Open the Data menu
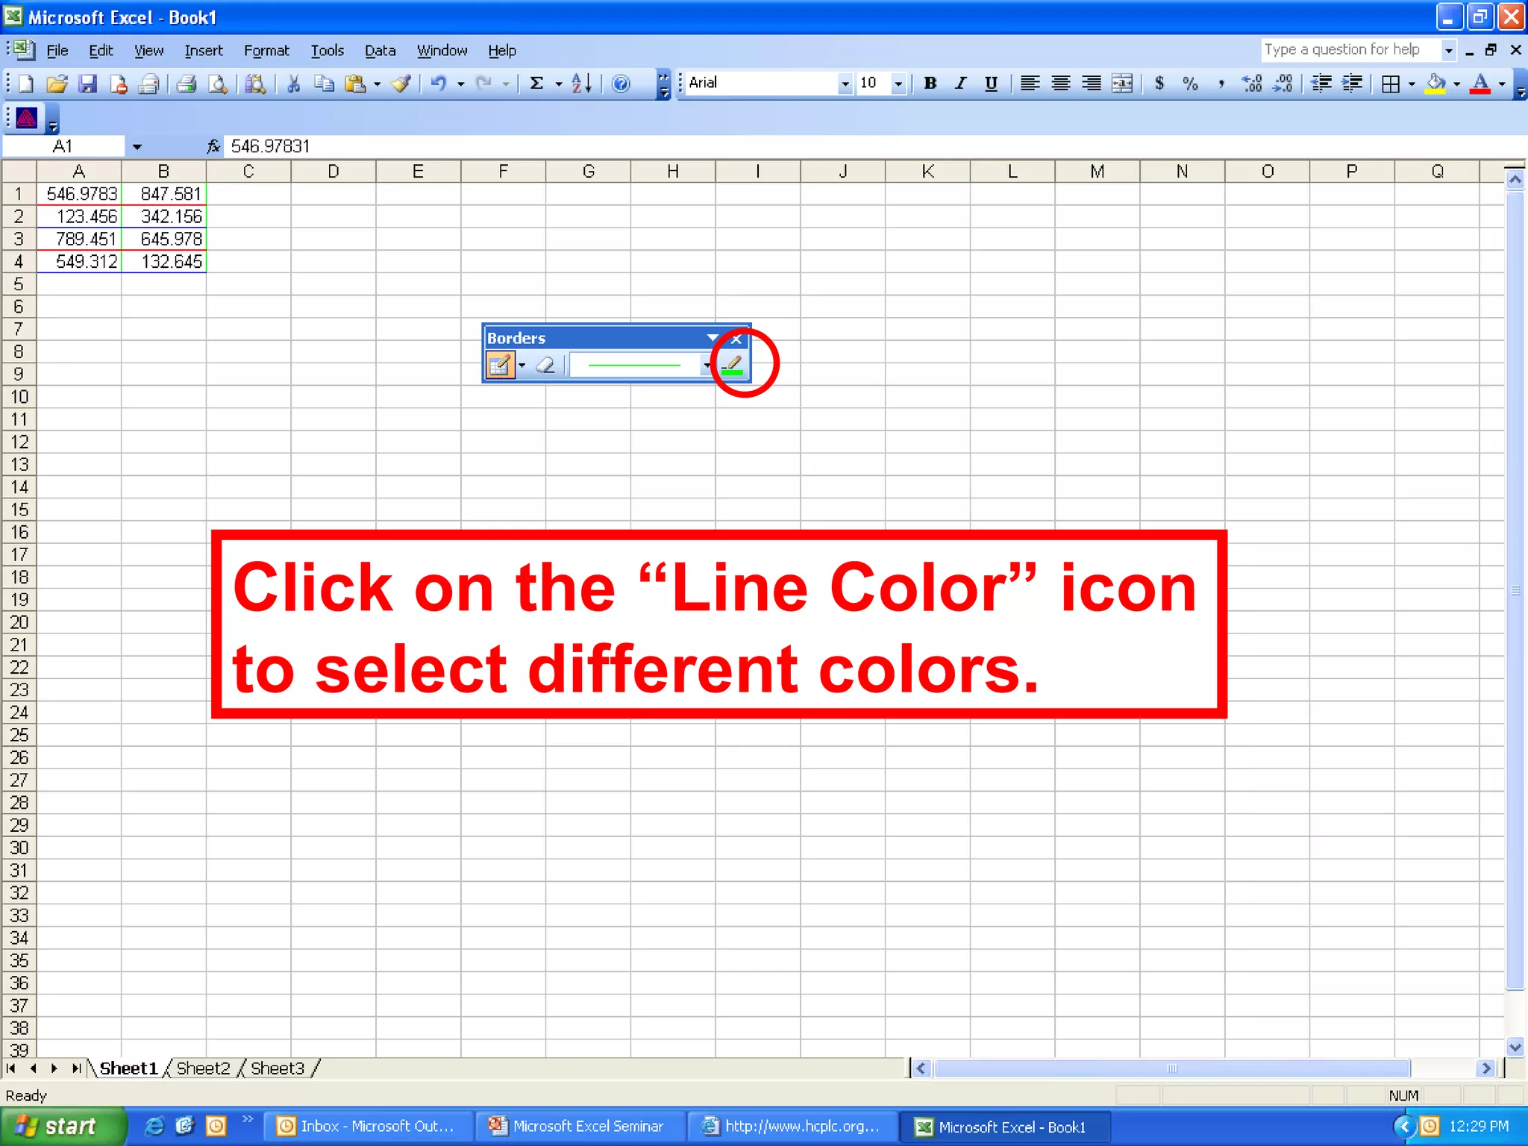This screenshot has height=1146, width=1528. (x=380, y=51)
